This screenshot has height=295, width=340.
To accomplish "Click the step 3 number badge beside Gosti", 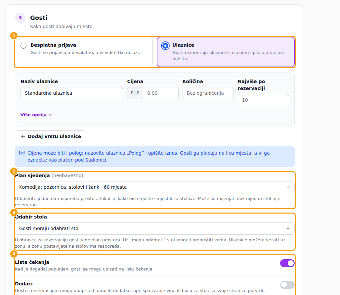I will pyautogui.click(x=20, y=18).
